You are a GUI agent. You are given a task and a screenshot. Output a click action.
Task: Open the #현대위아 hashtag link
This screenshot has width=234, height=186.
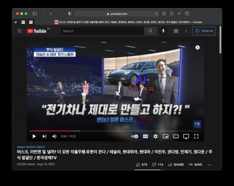(x=31, y=147)
